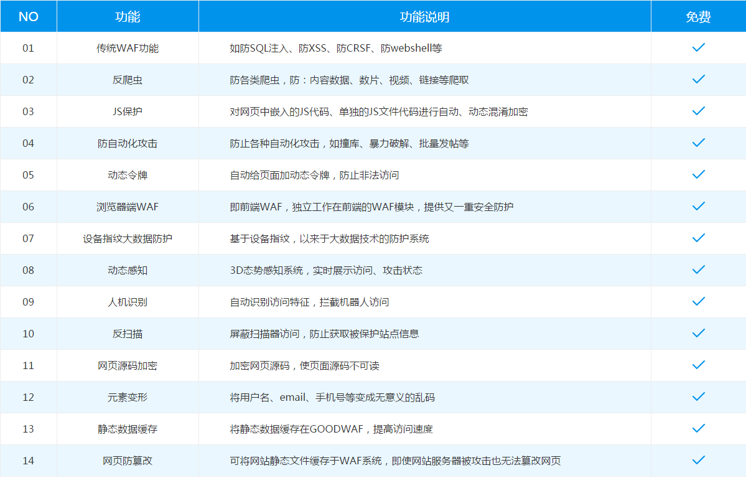Click the checkmark for 静态数据缓存
This screenshot has height=478, width=746.
click(x=698, y=429)
